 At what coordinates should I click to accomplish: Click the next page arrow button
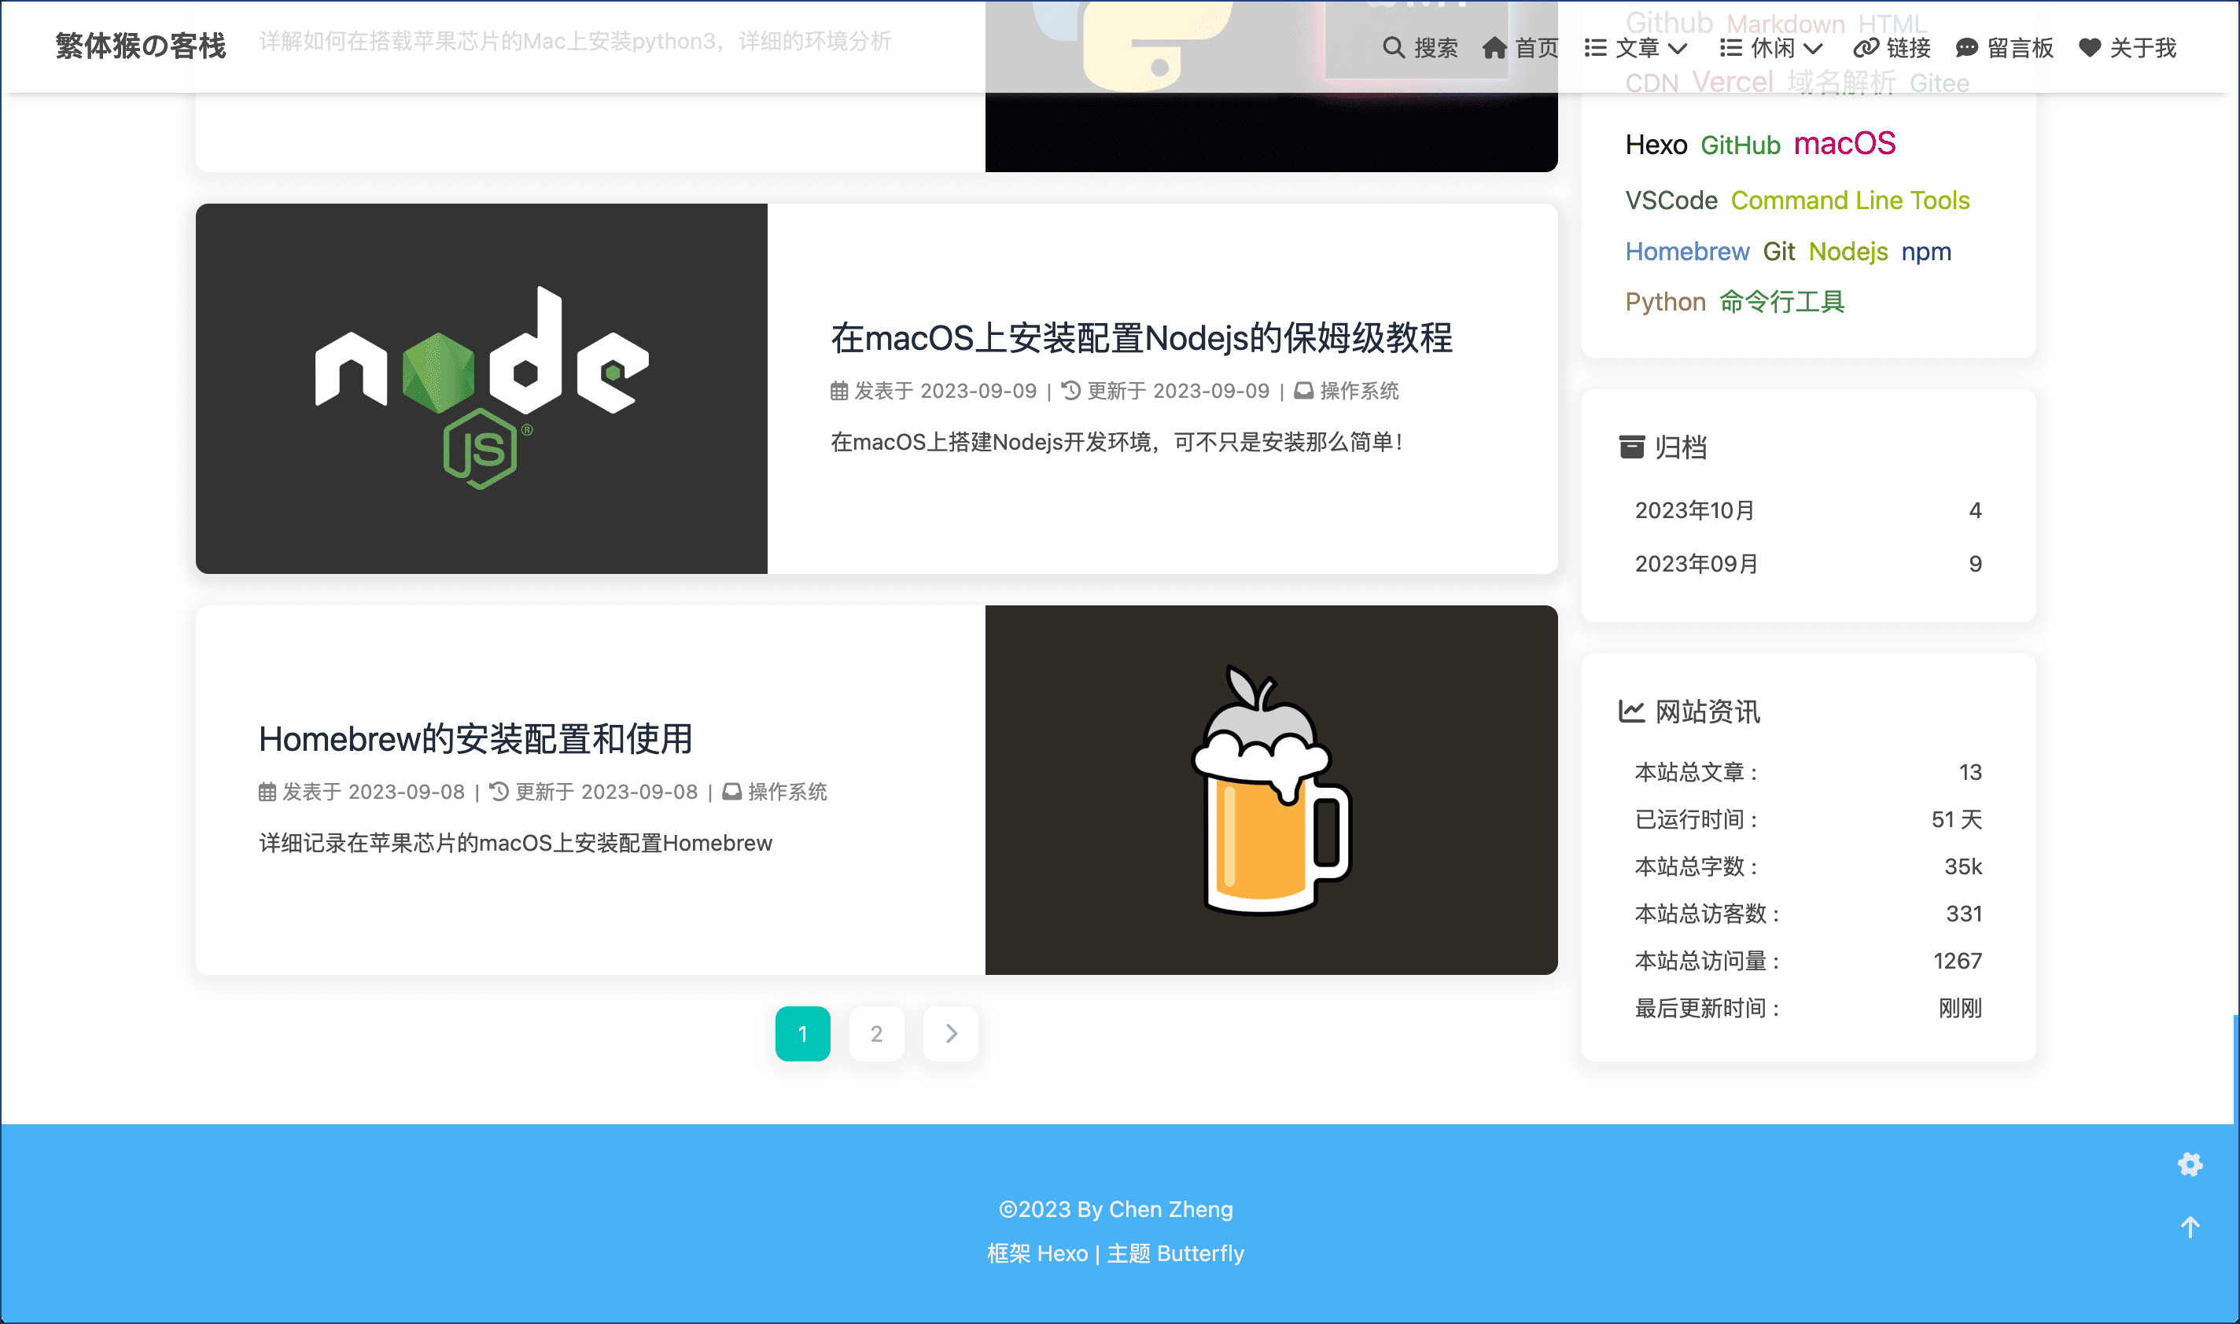(x=950, y=1033)
